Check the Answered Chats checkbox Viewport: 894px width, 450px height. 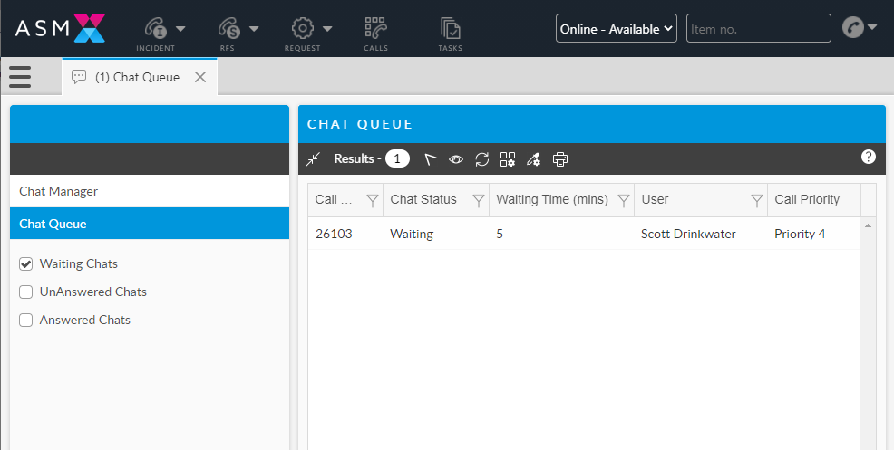click(26, 320)
